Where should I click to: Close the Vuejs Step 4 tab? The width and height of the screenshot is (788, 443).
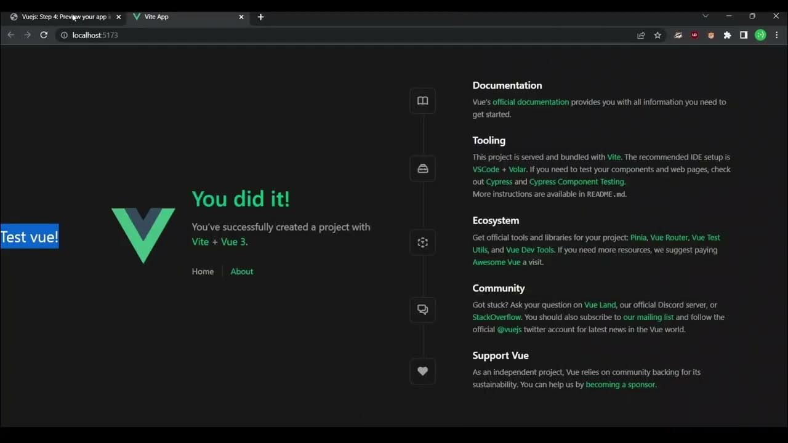(119, 17)
